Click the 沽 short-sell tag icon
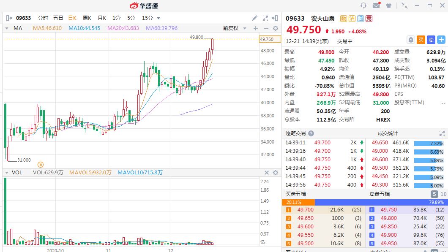 [x=352, y=19]
